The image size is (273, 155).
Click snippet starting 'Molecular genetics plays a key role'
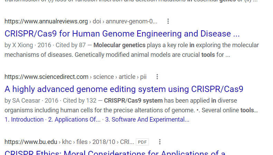click(x=132, y=50)
